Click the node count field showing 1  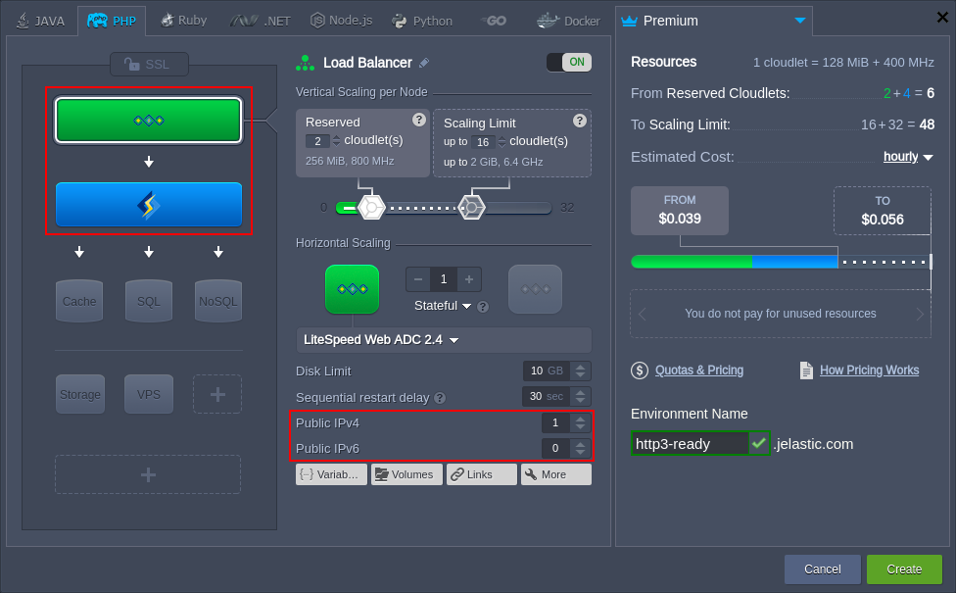[444, 279]
